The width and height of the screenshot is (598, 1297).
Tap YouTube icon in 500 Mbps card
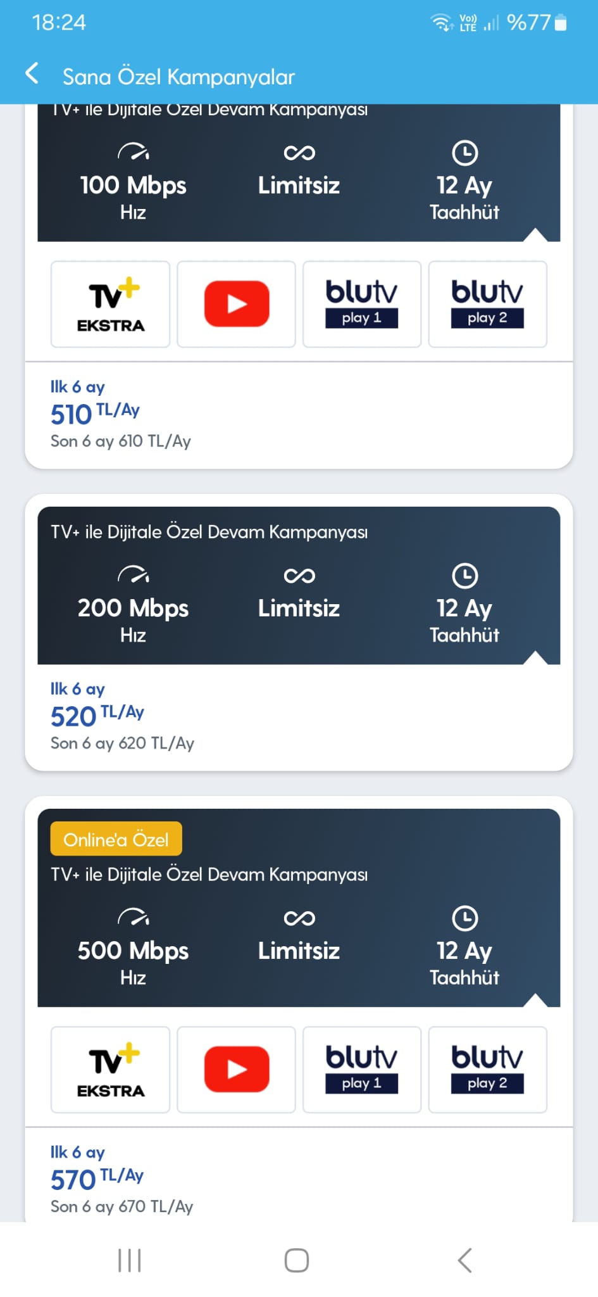click(x=236, y=1070)
